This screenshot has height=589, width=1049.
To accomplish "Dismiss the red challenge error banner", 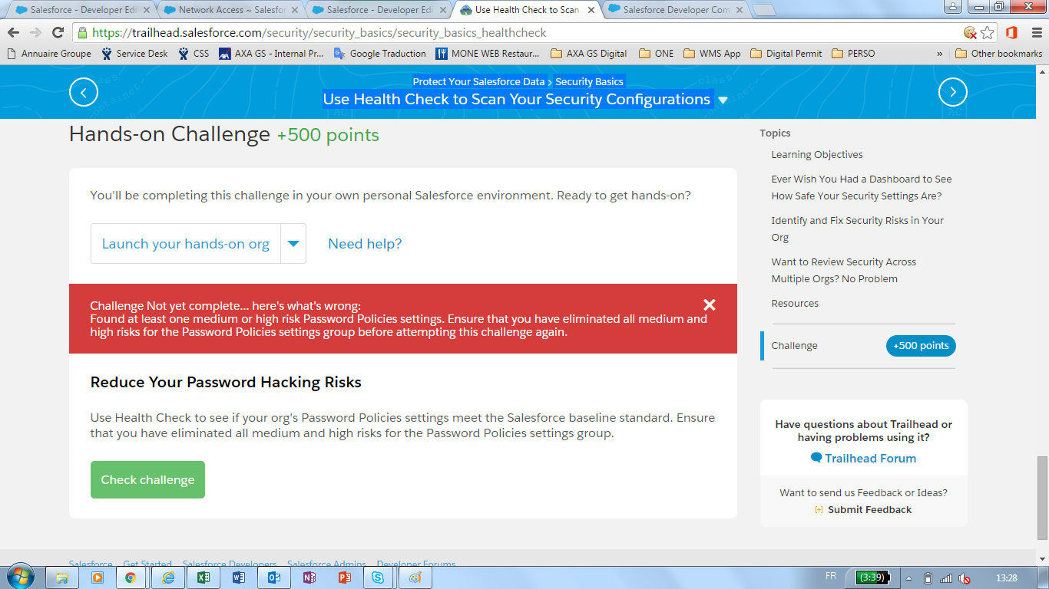I will click(x=710, y=304).
